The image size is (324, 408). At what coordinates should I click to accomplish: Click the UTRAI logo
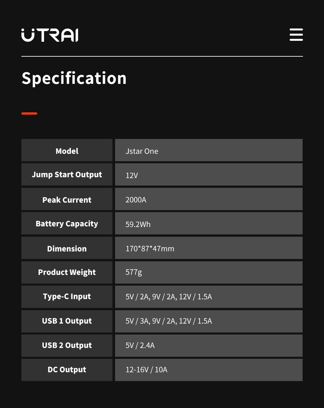50,35
